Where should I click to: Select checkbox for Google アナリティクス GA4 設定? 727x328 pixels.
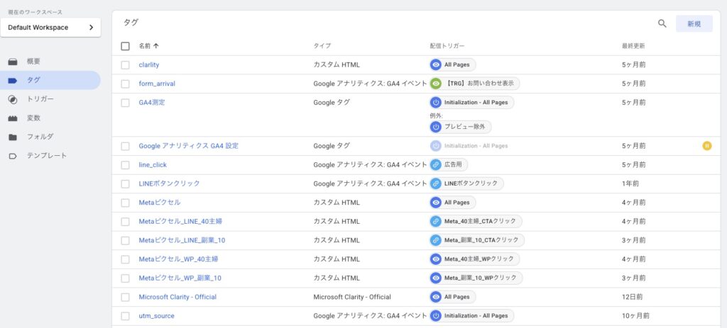point(125,146)
